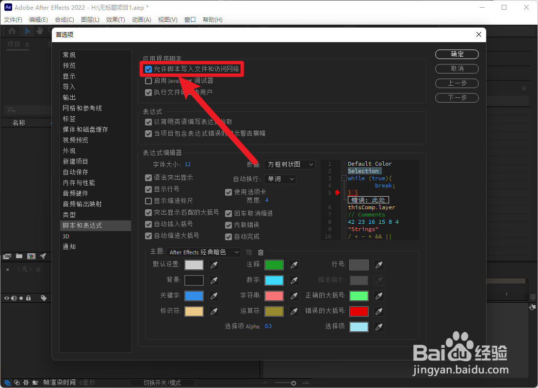
Task: Click the eyedropper next to 关键字 swatch
Action: coord(214,296)
